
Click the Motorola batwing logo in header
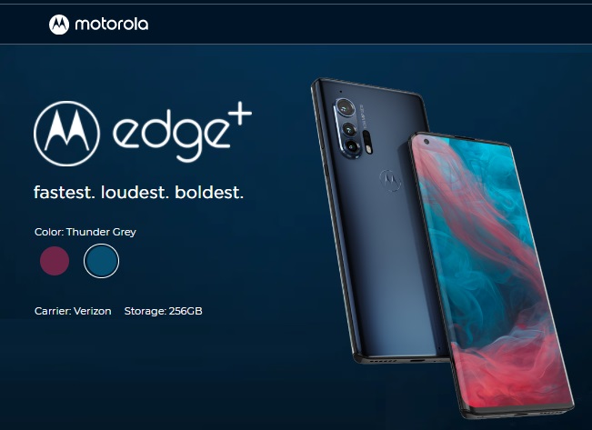tap(59, 25)
